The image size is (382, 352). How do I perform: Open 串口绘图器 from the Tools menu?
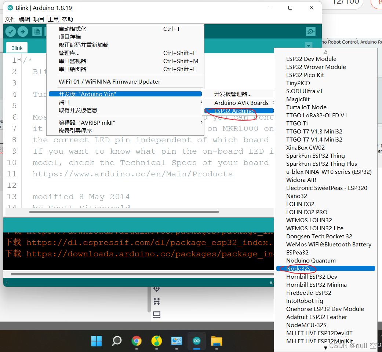click(125, 69)
